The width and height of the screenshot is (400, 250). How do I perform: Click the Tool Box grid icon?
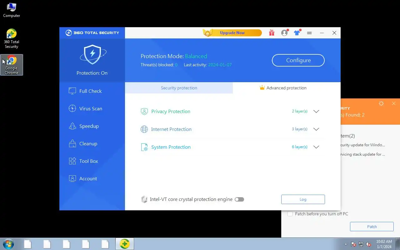[x=72, y=161]
